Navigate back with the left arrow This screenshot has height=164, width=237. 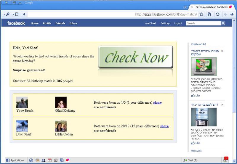tap(225, 14)
